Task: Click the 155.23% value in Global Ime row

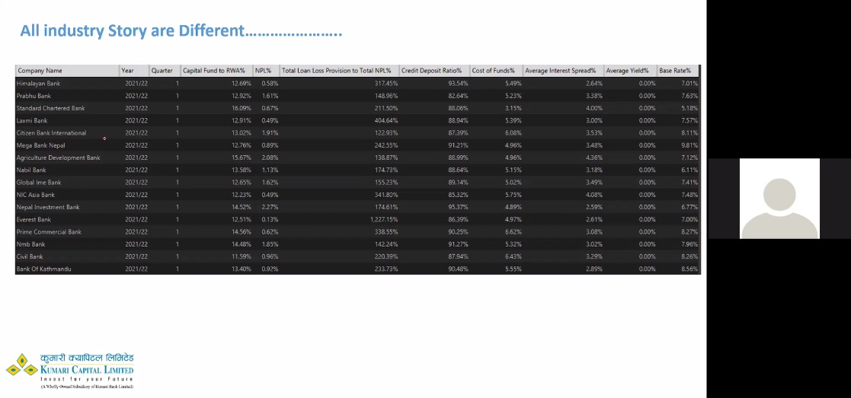Action: click(x=386, y=183)
